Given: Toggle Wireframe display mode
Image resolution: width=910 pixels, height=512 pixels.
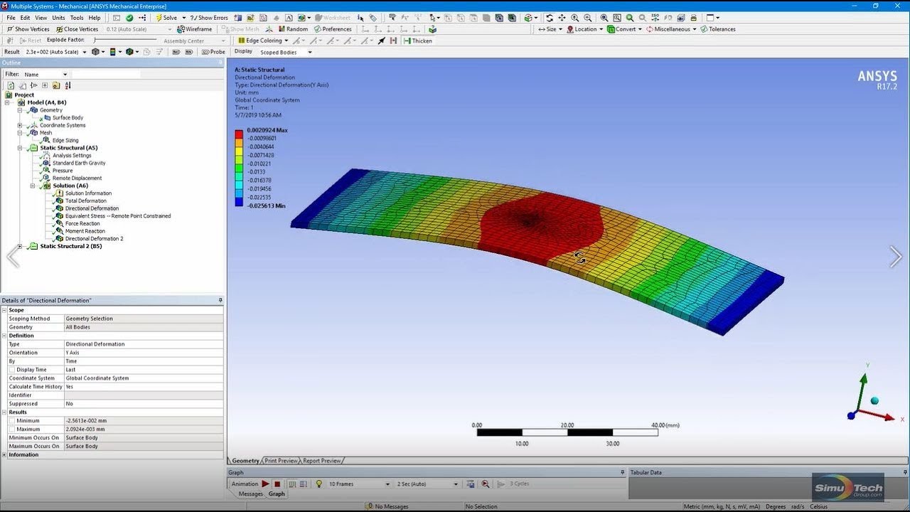Looking at the screenshot, I should tap(195, 29).
